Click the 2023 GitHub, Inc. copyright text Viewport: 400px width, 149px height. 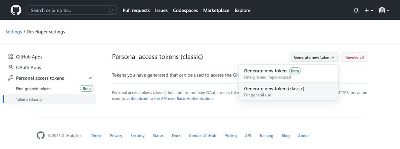(x=65, y=135)
